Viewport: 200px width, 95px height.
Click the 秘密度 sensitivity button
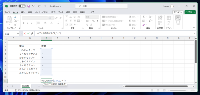(160, 21)
